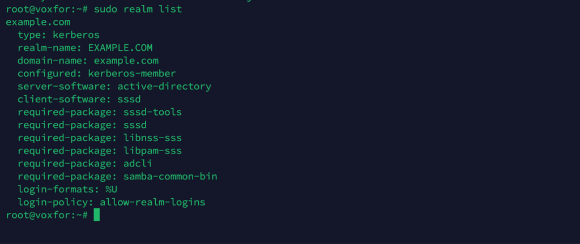Screen dimensions: 580x244
Task: Click the domain-name example.com value
Action: [x=126, y=61]
